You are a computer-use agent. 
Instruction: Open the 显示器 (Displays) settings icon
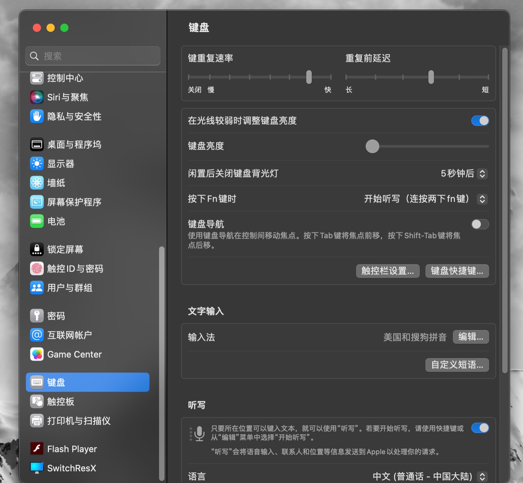[x=37, y=164]
